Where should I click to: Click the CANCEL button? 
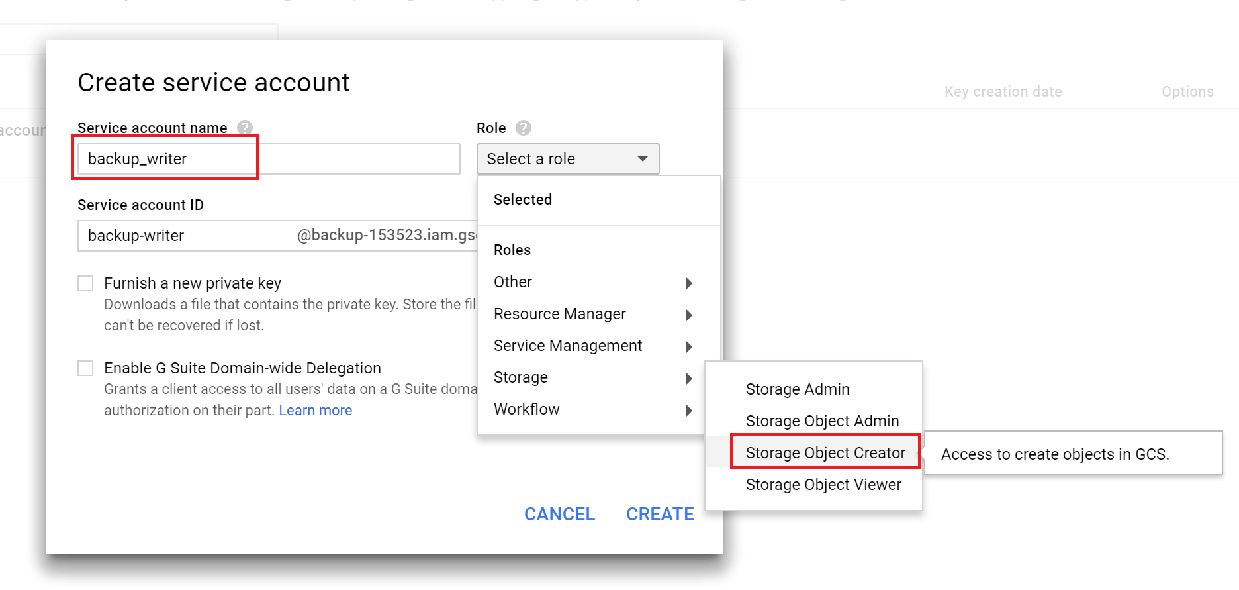click(559, 514)
